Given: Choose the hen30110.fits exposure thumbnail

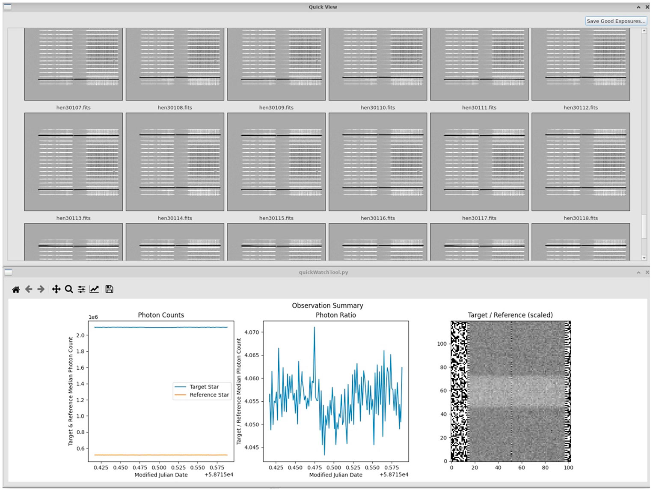Looking at the screenshot, I should [x=378, y=64].
